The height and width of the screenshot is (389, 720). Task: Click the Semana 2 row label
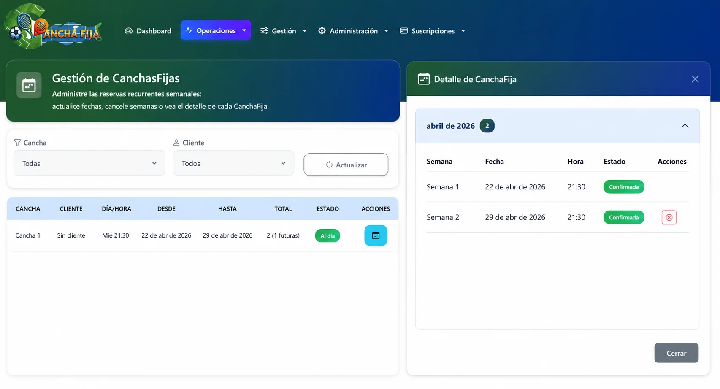443,217
